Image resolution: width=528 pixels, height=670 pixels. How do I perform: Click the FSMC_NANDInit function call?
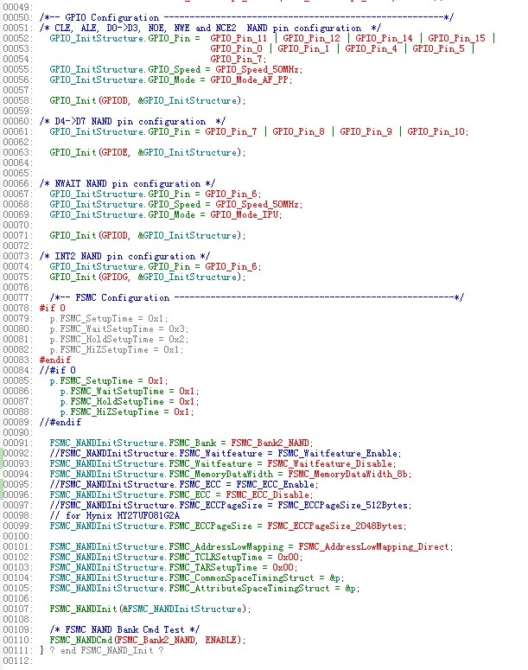[150, 609]
